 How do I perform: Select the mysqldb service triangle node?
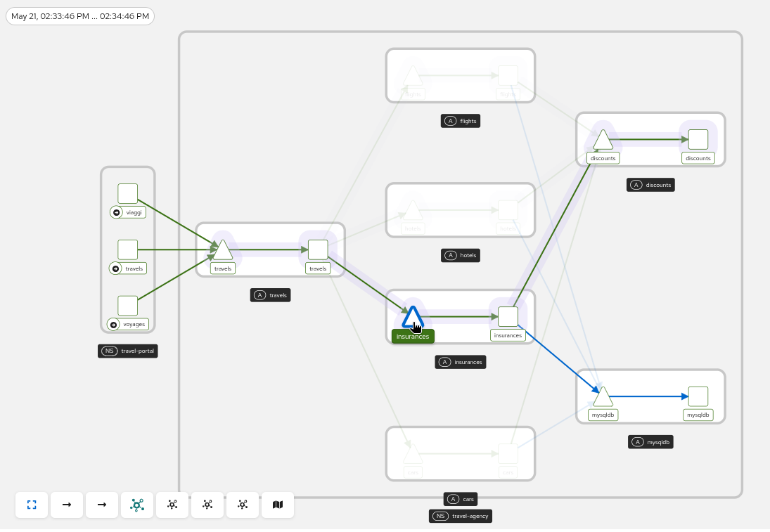tap(603, 397)
